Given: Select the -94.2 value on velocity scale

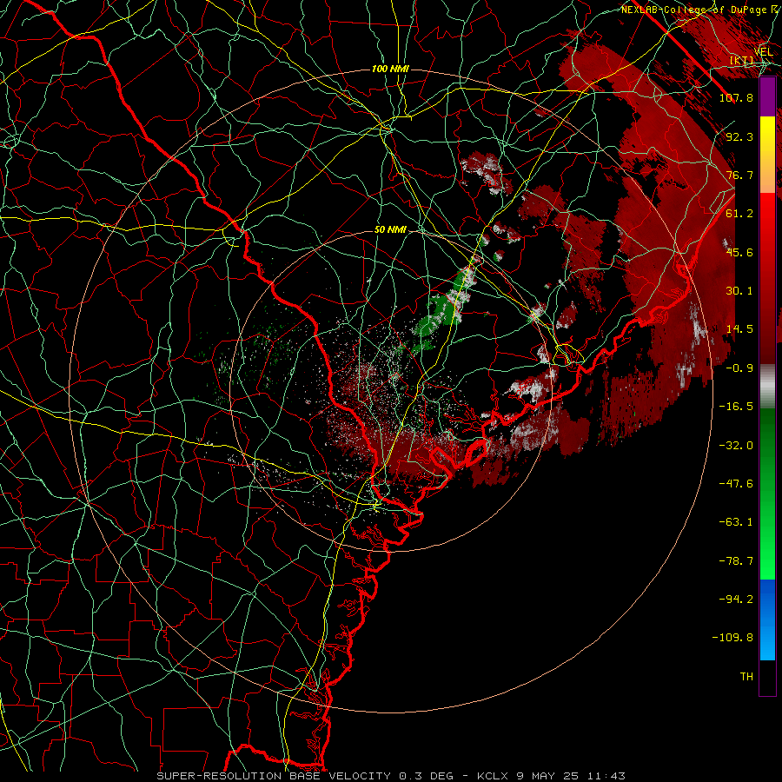Looking at the screenshot, I should [x=736, y=600].
